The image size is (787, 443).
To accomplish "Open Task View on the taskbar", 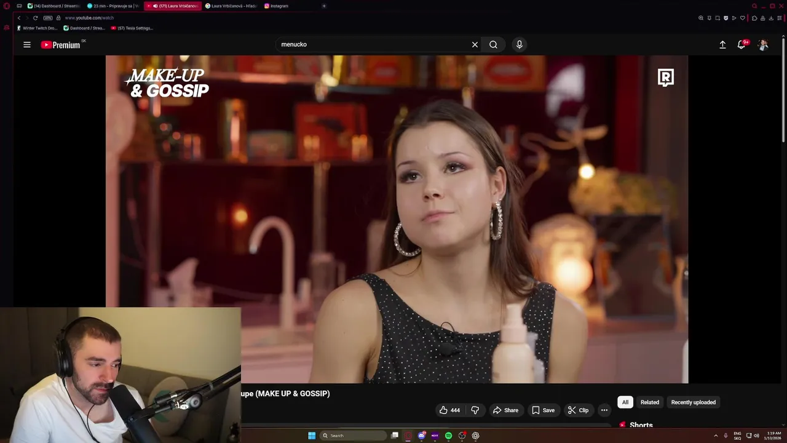I will pos(395,436).
